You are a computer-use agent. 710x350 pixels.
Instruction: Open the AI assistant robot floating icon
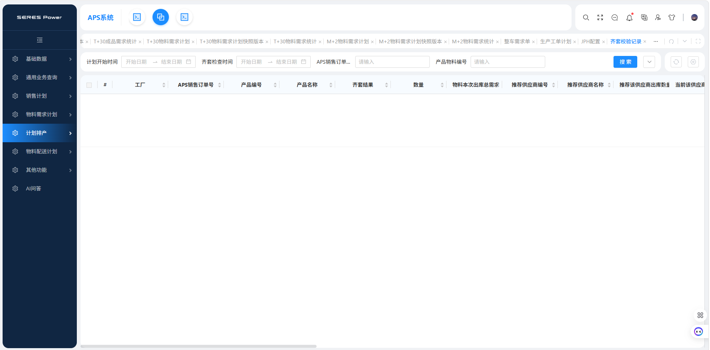click(x=698, y=331)
